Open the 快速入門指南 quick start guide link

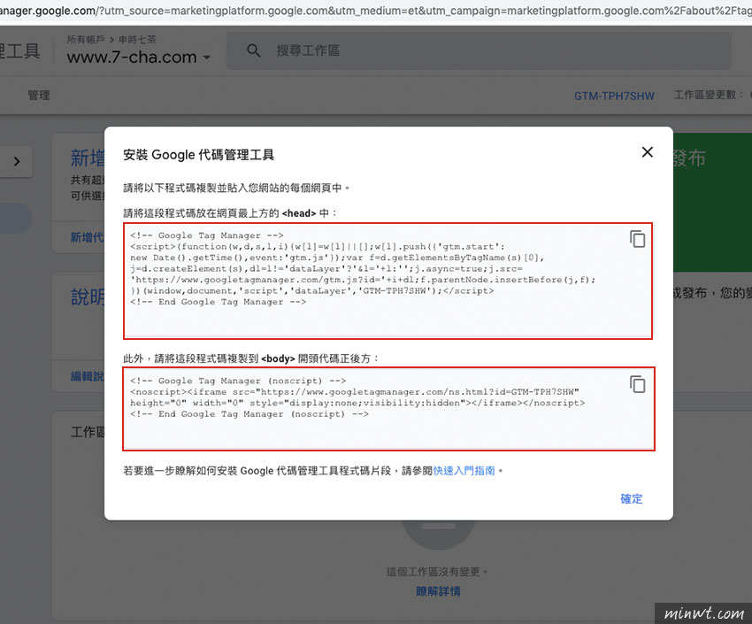click(x=464, y=471)
